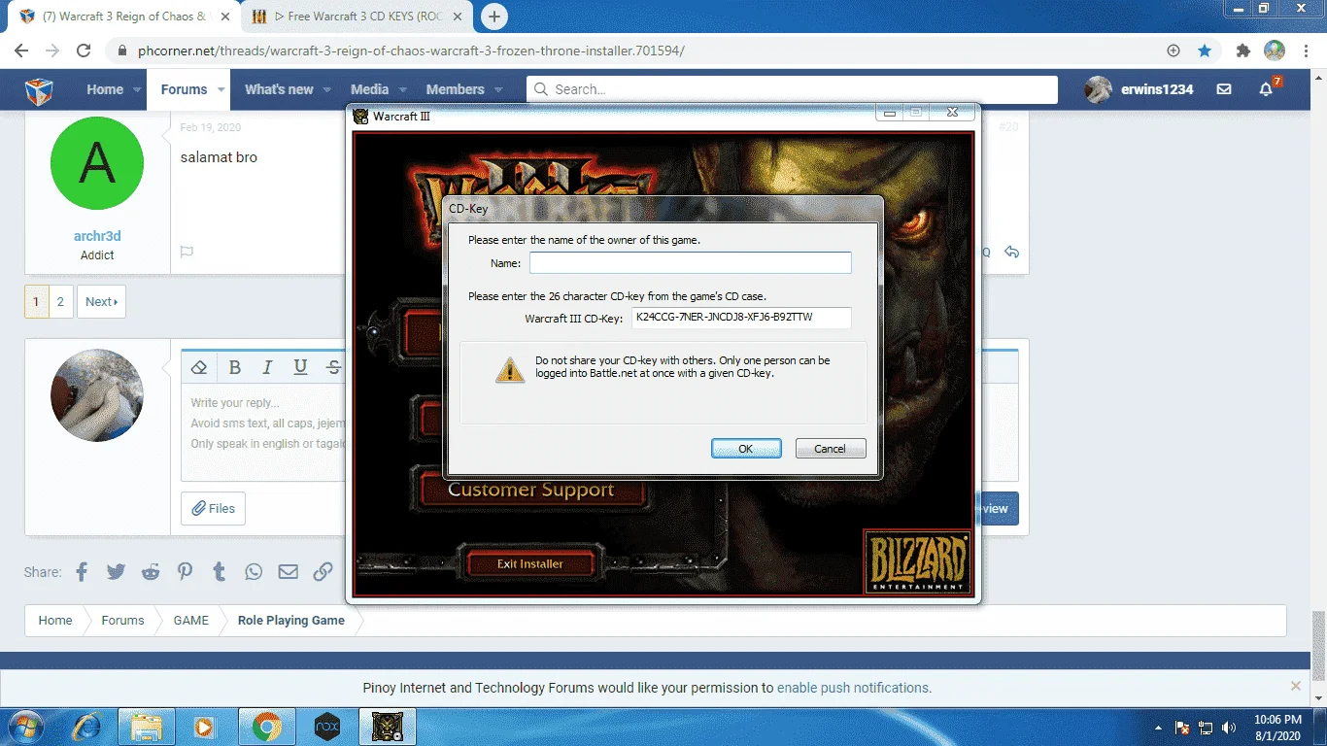
Task: Open Windows Media Player from taskbar
Action: (x=204, y=726)
